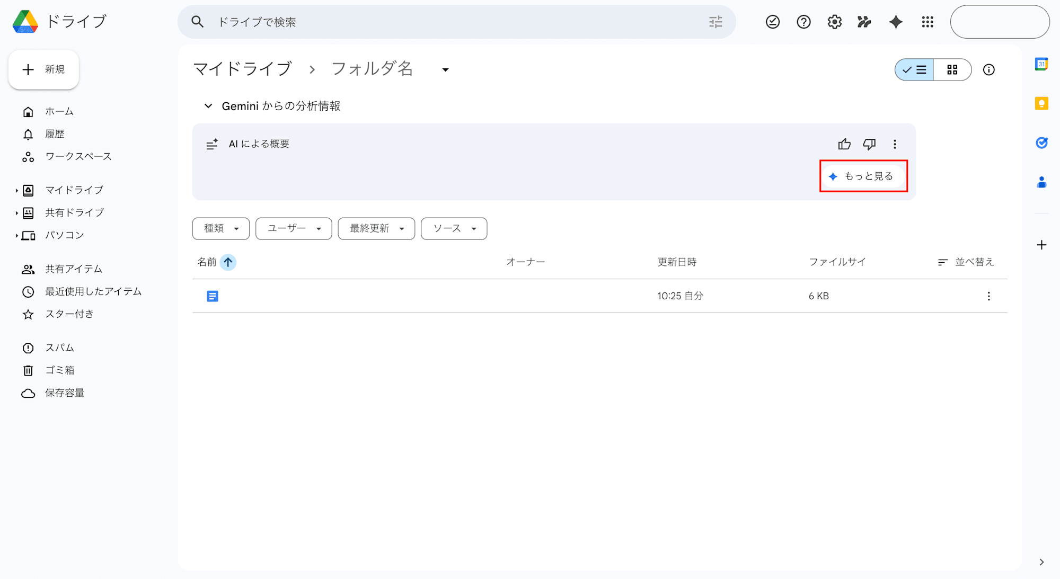This screenshot has height=579, width=1060.
Task: Open the 種類 filter dropdown
Action: click(220, 228)
